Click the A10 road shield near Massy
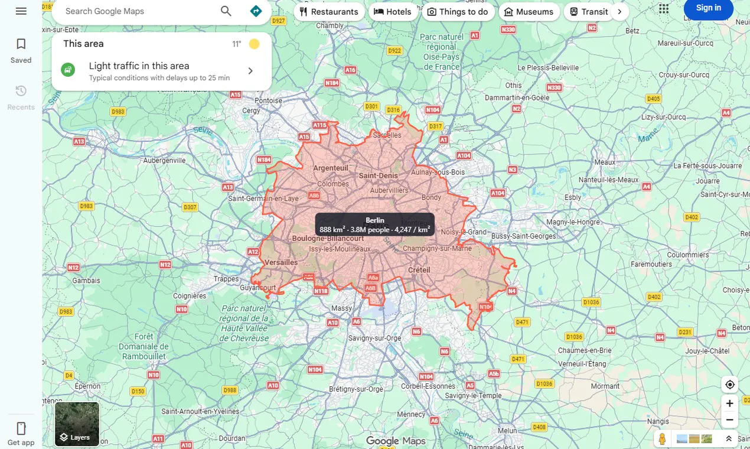Image resolution: width=750 pixels, height=449 pixels. tap(332, 323)
